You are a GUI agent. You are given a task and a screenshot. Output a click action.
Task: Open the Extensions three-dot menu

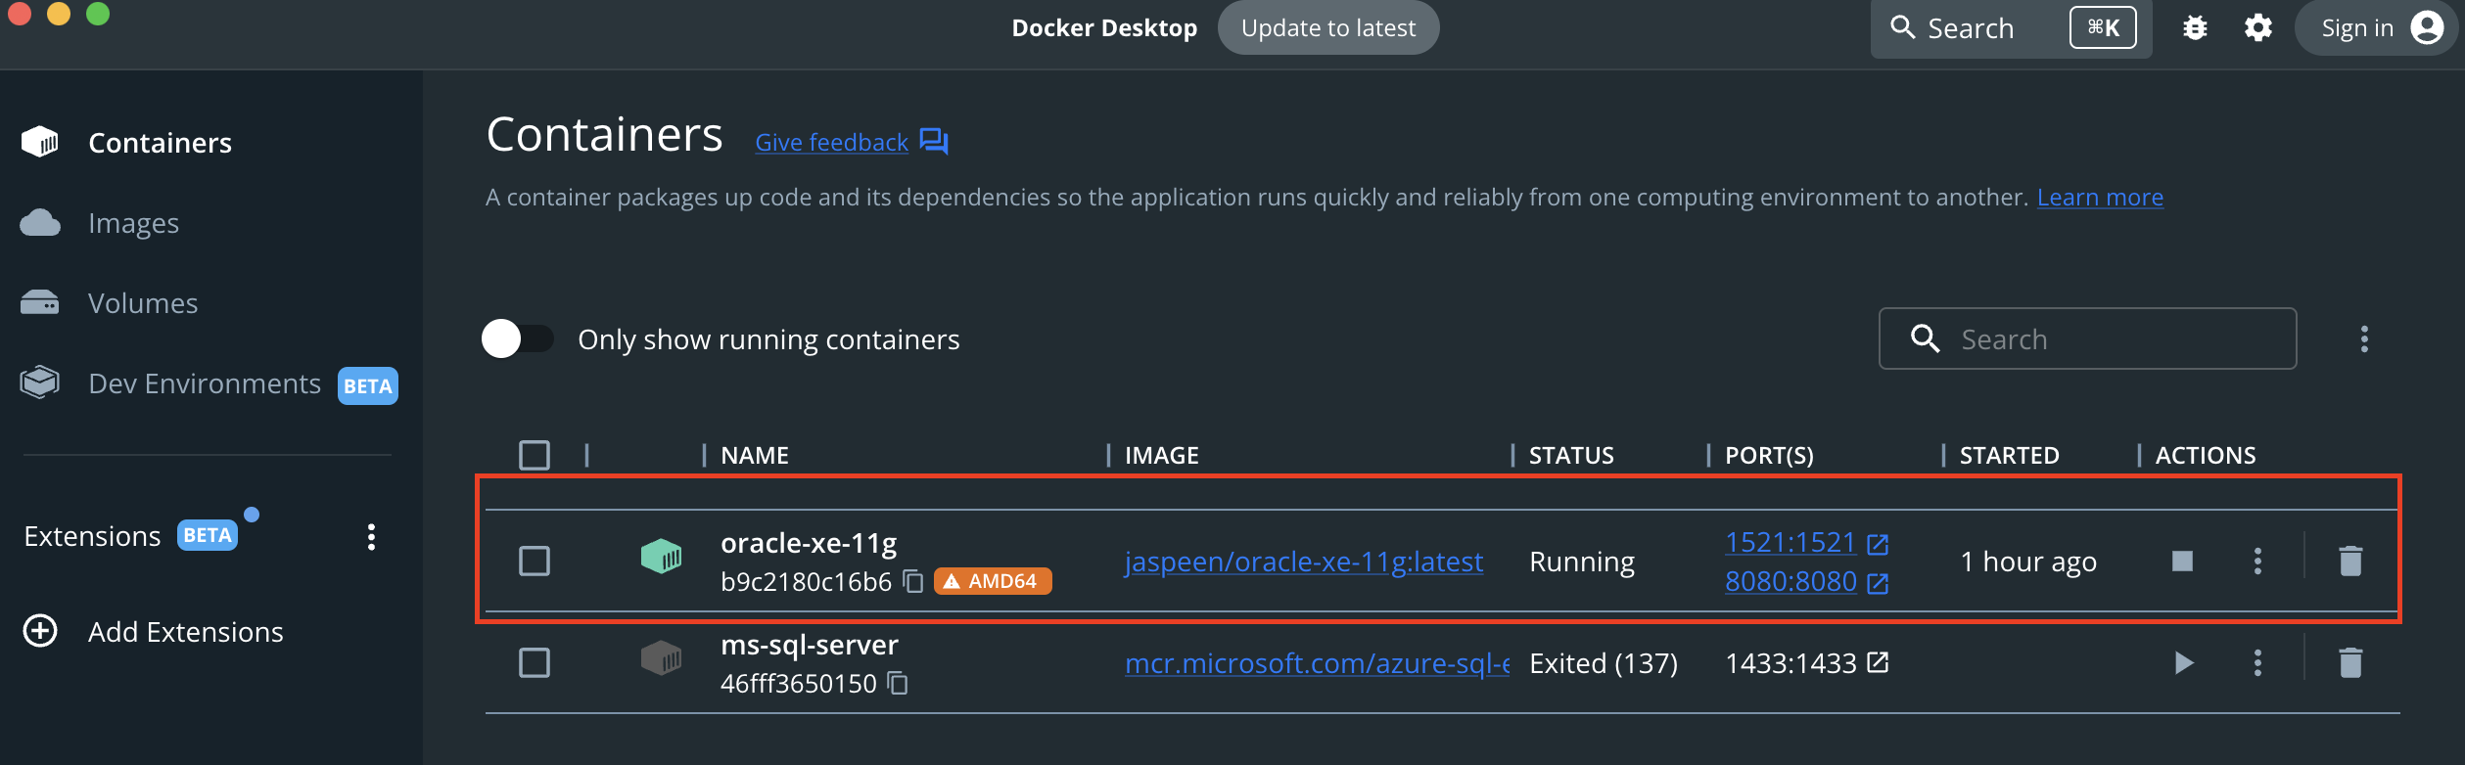click(371, 536)
